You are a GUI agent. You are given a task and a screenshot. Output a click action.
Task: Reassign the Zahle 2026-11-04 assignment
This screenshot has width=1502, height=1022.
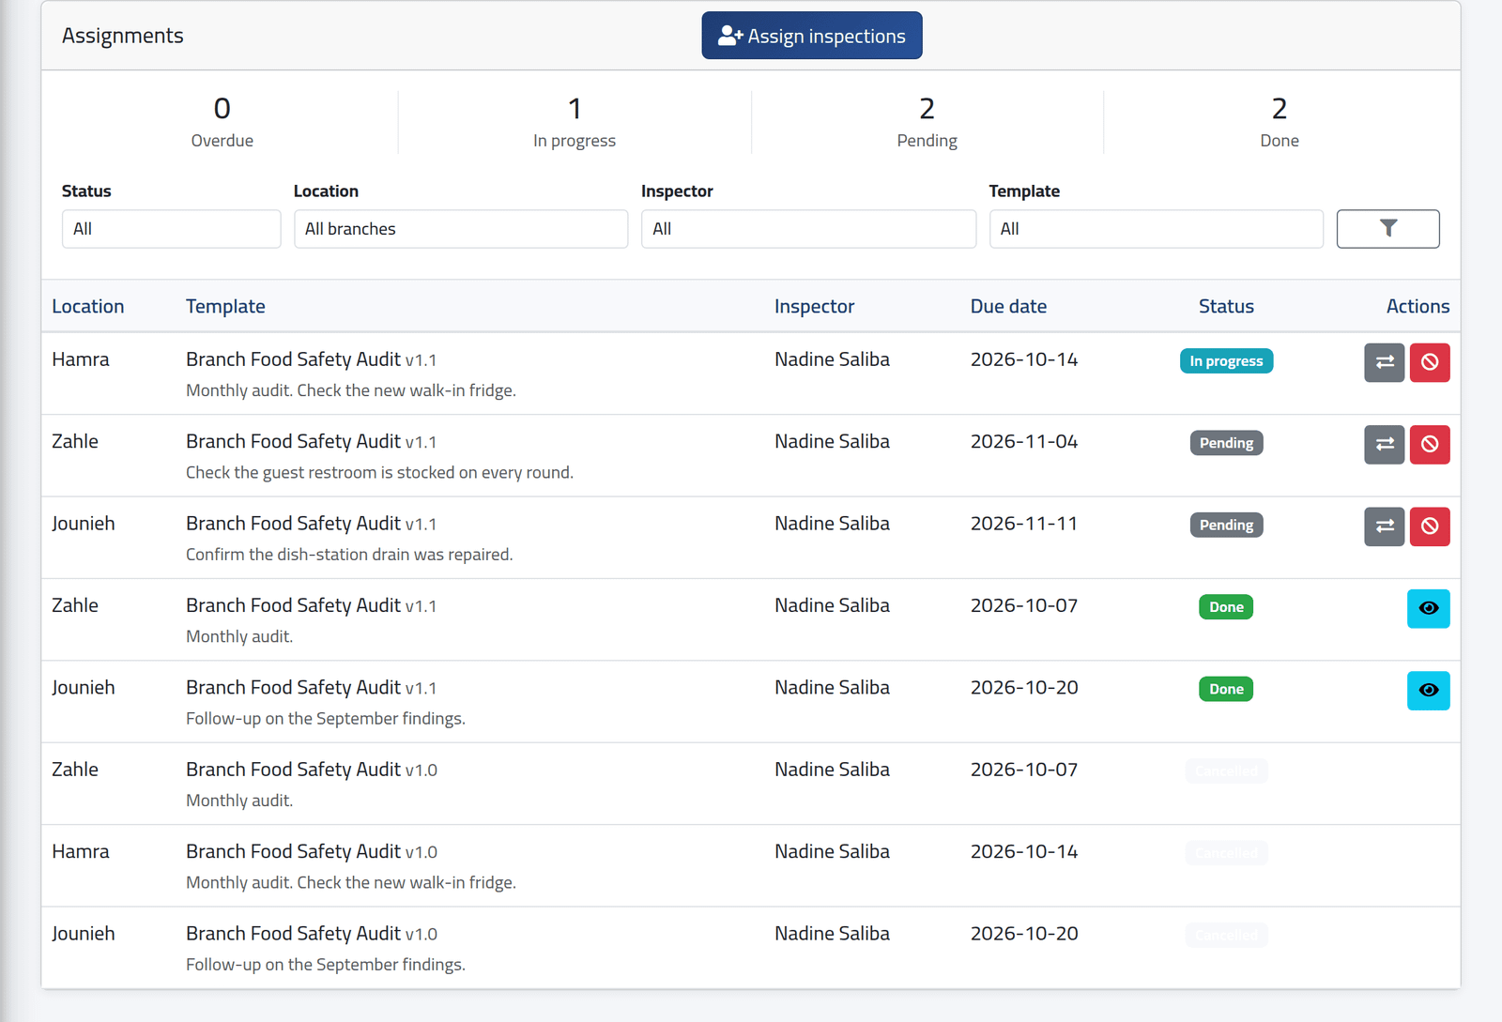click(1384, 444)
